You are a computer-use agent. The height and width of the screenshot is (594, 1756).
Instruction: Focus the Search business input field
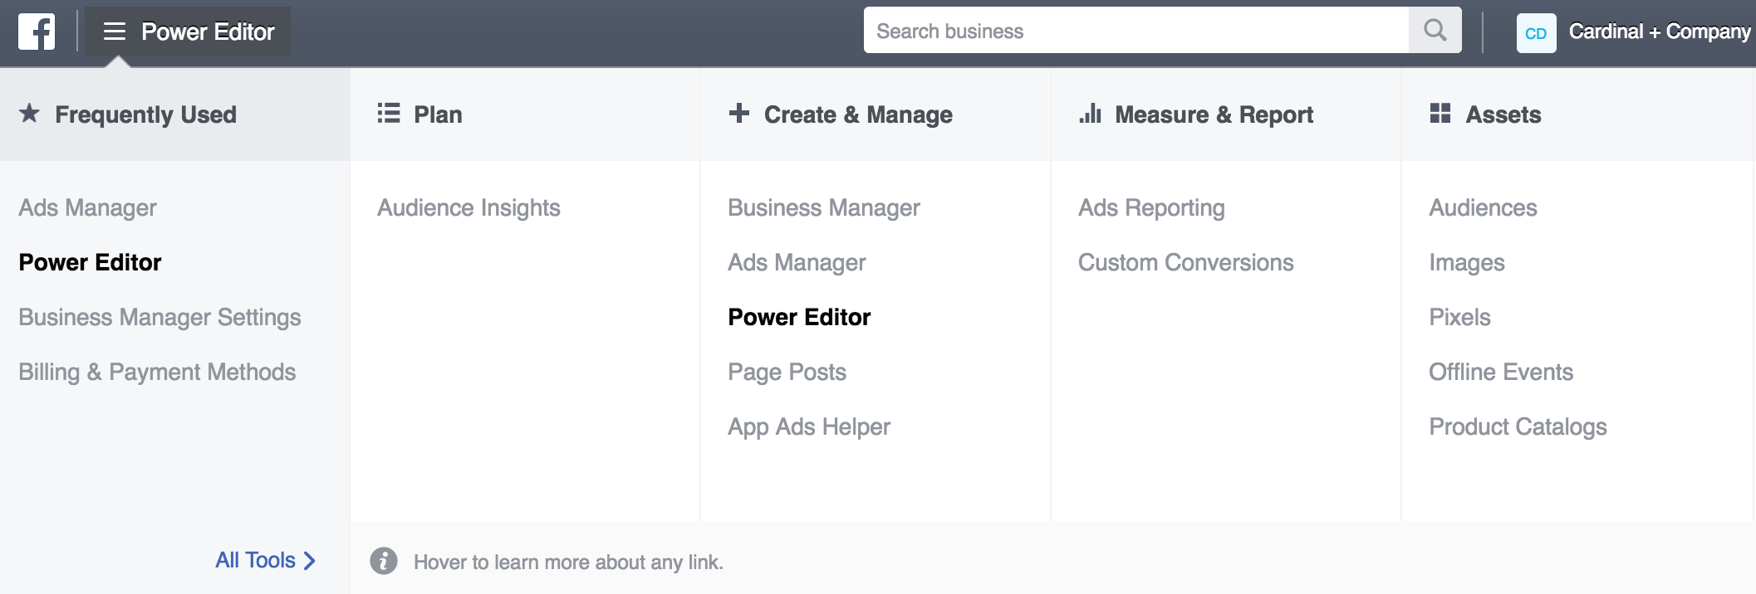pyautogui.click(x=1136, y=31)
